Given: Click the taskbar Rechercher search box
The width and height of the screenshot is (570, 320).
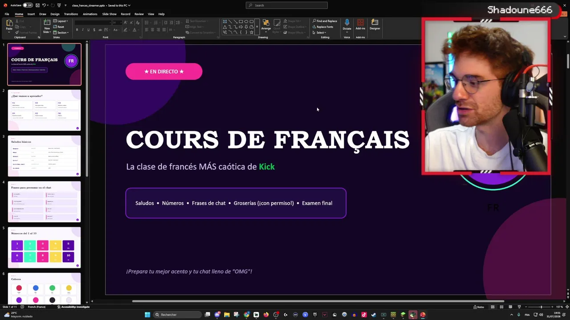Looking at the screenshot, I should 177,315.
